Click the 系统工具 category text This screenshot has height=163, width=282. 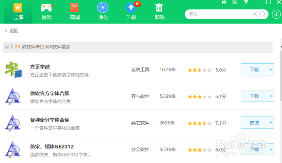coord(140,69)
